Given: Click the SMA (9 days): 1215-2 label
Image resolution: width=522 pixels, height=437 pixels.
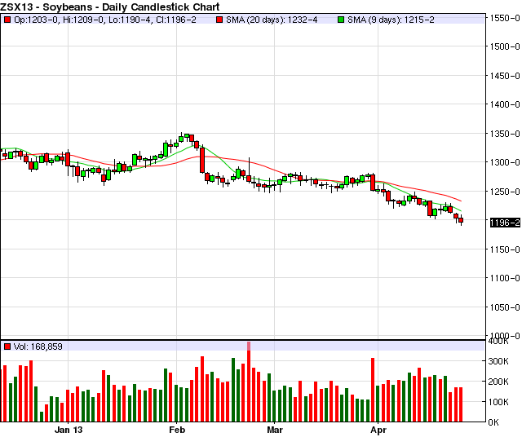Looking at the screenshot, I should tap(391, 20).
